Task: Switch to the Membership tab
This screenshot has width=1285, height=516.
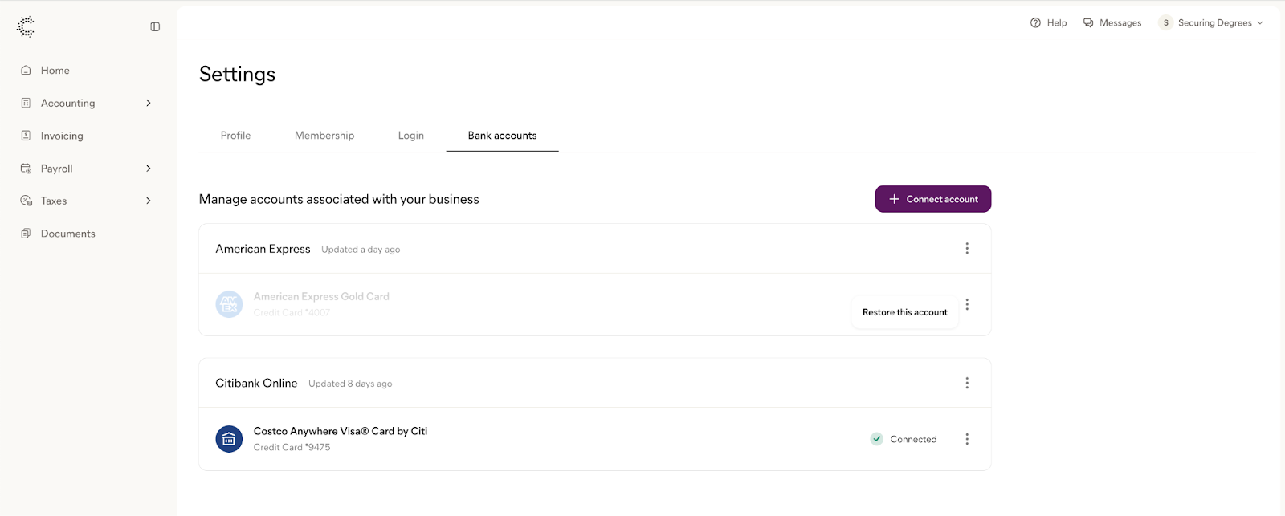Action: (x=324, y=136)
